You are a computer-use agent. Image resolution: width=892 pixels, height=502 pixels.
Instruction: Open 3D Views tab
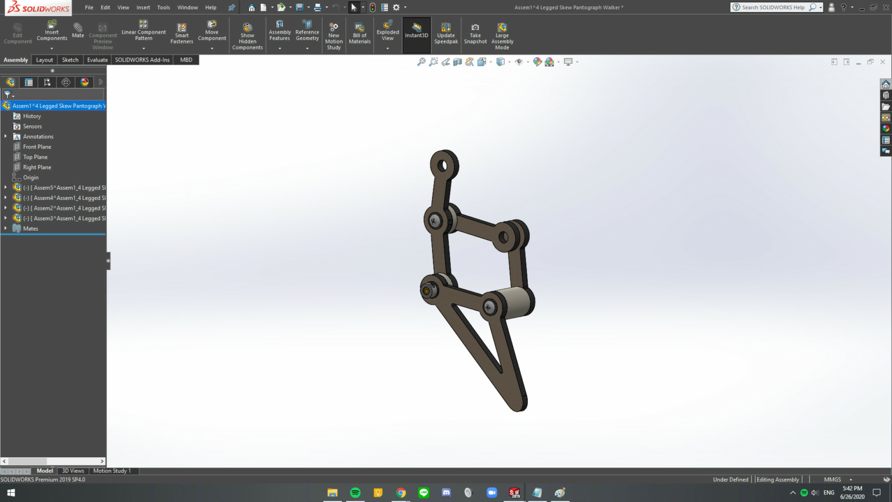point(73,471)
